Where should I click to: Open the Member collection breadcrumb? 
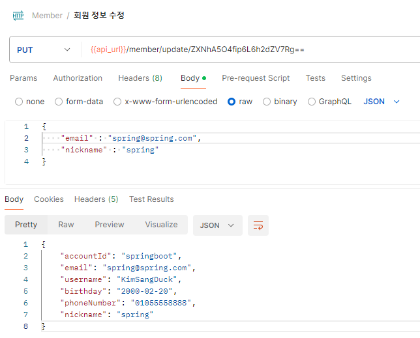[x=47, y=16]
